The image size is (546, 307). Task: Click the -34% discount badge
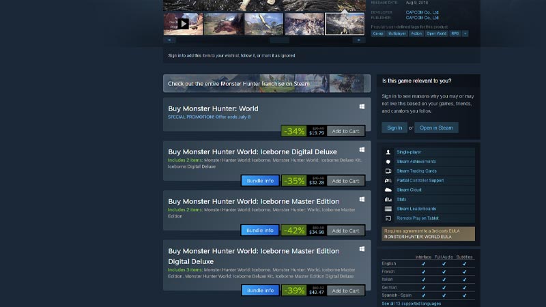point(294,131)
